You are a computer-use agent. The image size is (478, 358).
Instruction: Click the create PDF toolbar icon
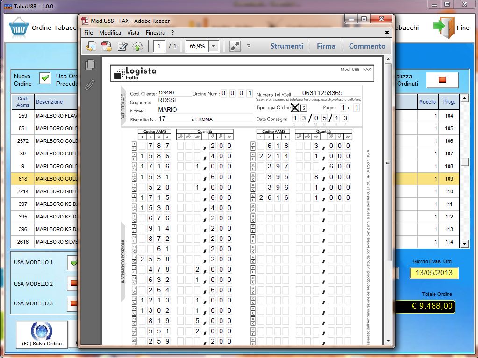click(107, 46)
